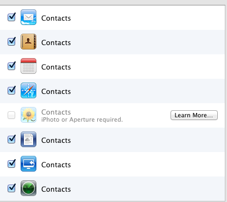Toggle the checkbox beside the Safari icon

[x=11, y=91]
